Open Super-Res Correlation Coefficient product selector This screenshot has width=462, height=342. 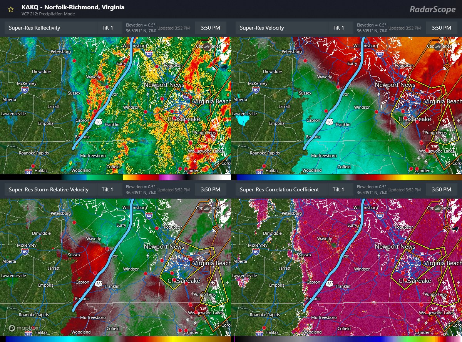point(281,189)
